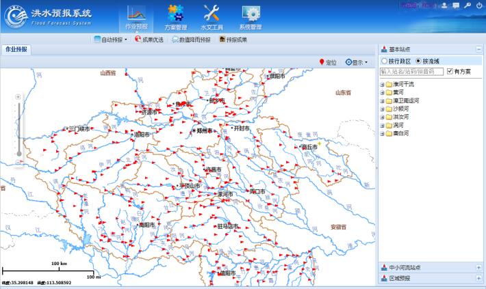Click the map zoom-in plus button
Image resolution: width=486 pixels, height=289 pixels.
point(18,97)
